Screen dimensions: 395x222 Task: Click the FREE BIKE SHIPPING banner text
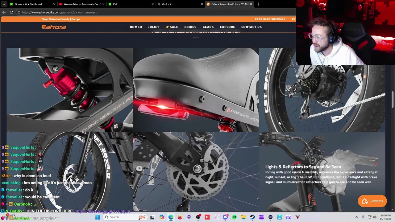point(270,19)
